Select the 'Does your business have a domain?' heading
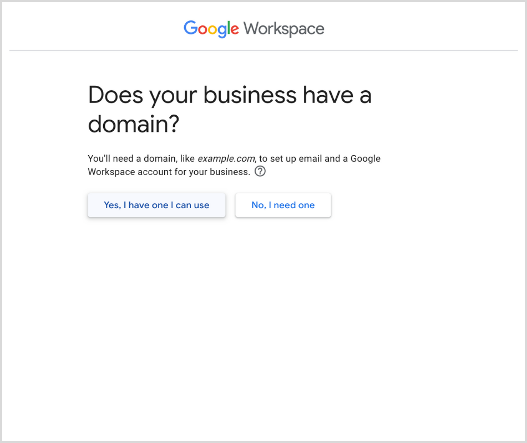This screenshot has width=527, height=443. pos(230,109)
